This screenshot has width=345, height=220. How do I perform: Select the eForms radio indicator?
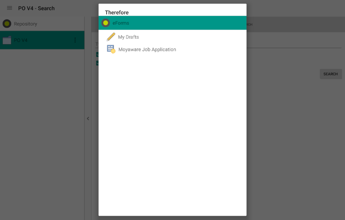click(x=106, y=22)
